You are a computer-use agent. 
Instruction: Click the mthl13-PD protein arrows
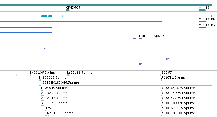[203, 27]
